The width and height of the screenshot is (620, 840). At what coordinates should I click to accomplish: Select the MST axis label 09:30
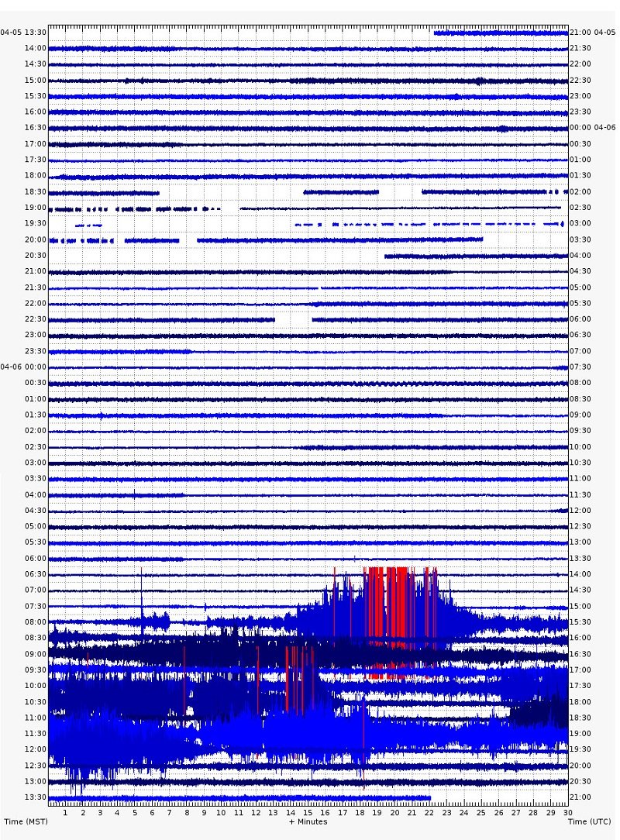pos(36,670)
